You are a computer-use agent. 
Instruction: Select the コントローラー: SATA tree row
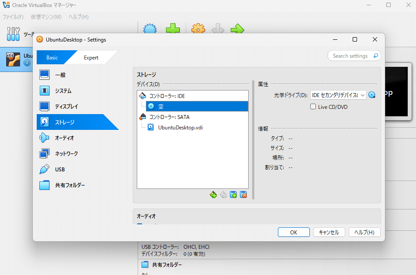[193, 117]
